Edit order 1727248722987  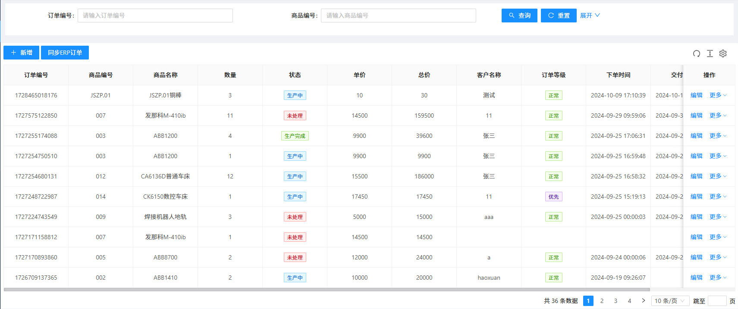697,197
